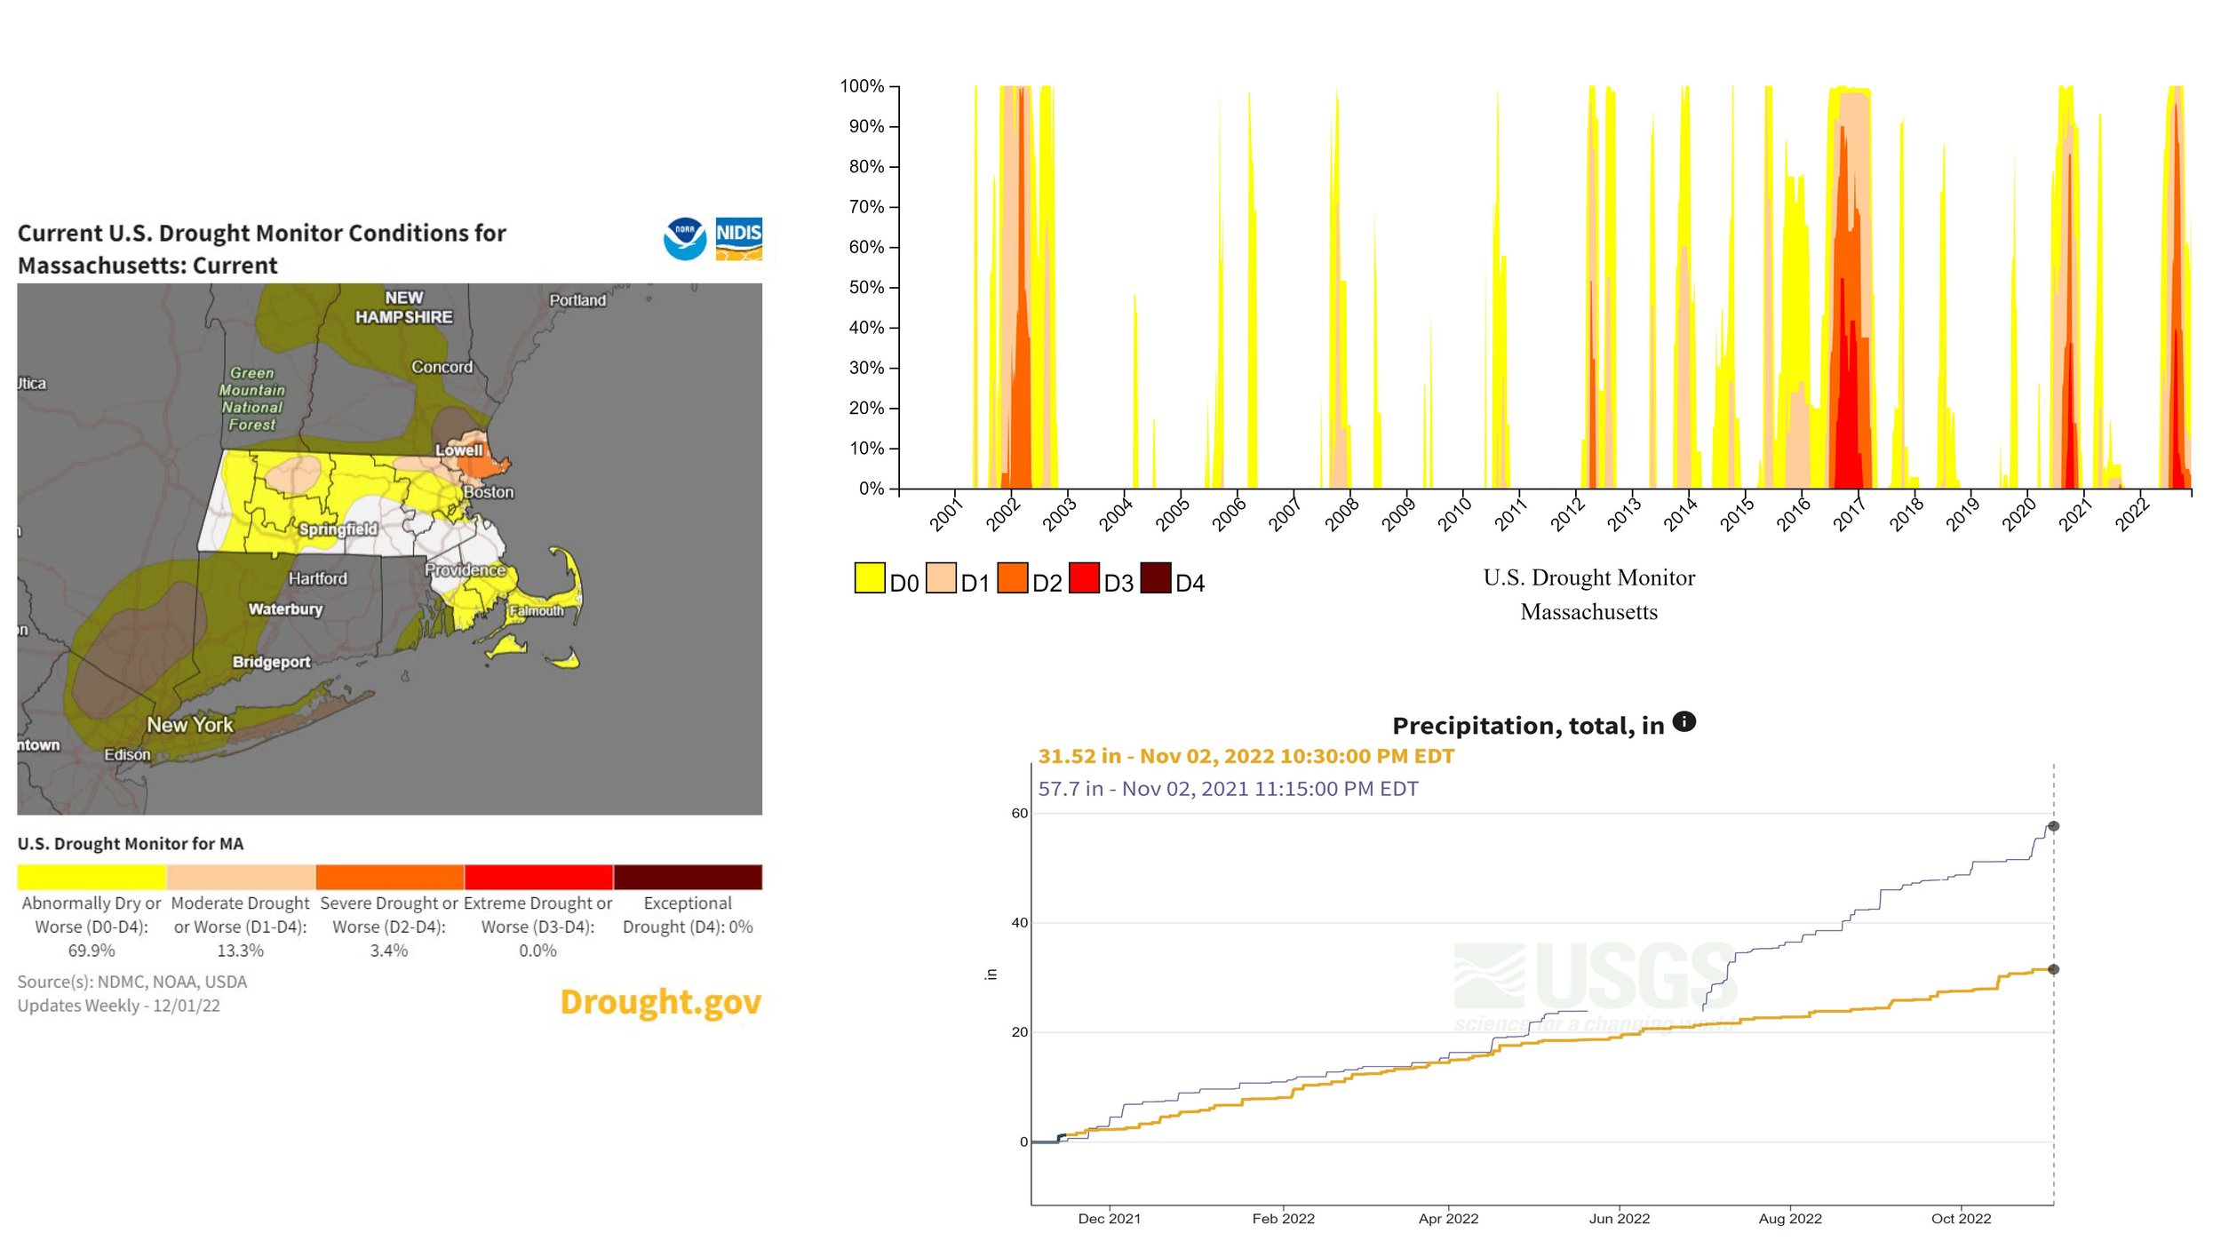Image resolution: width=2221 pixels, height=1249 pixels.
Task: Click the red D3 legend swatch
Action: click(1084, 577)
